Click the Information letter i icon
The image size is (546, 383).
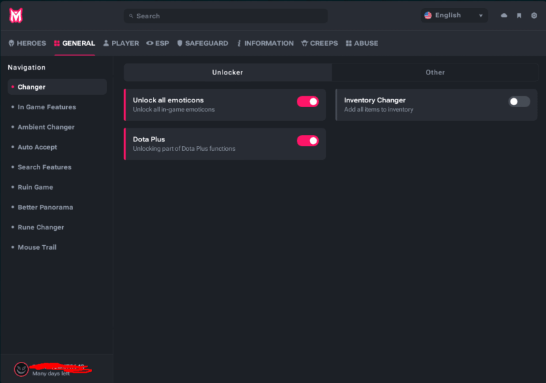239,43
